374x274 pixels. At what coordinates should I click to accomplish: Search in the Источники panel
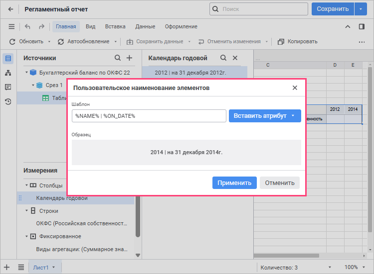[118, 58]
